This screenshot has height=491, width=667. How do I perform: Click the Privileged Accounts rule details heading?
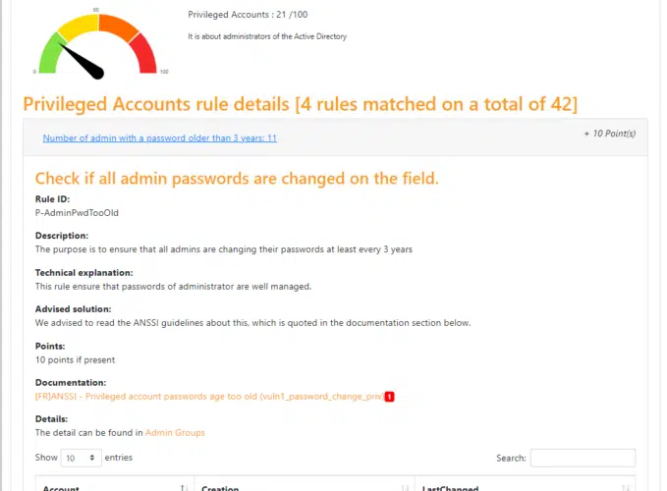[300, 104]
